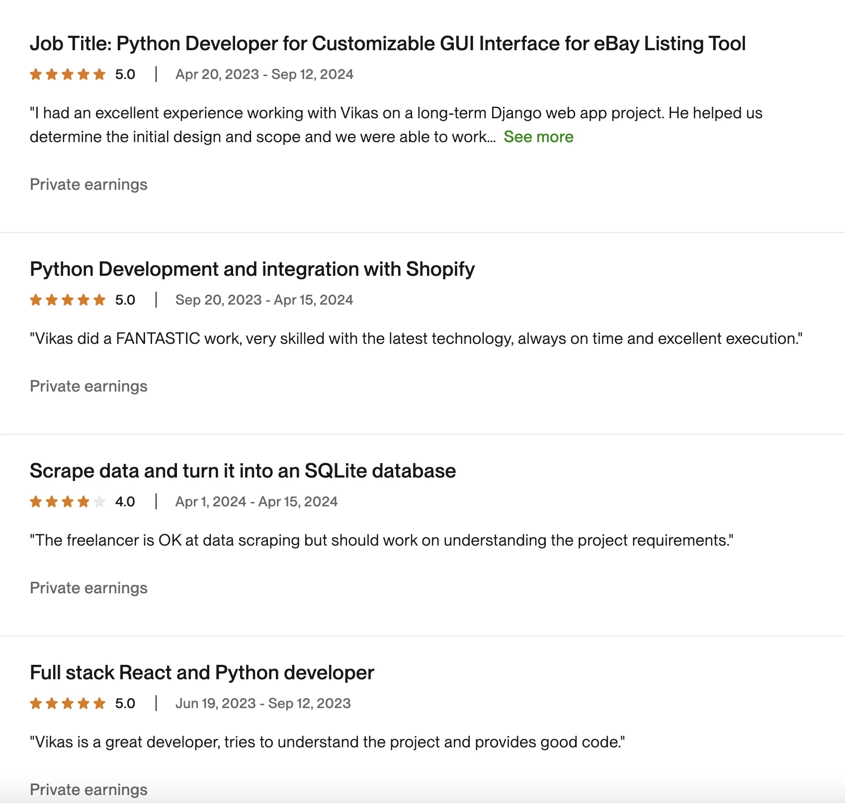Click the Apr 1, 2024 - Apr 15, 2024 date range
The width and height of the screenshot is (845, 803).
tap(256, 502)
